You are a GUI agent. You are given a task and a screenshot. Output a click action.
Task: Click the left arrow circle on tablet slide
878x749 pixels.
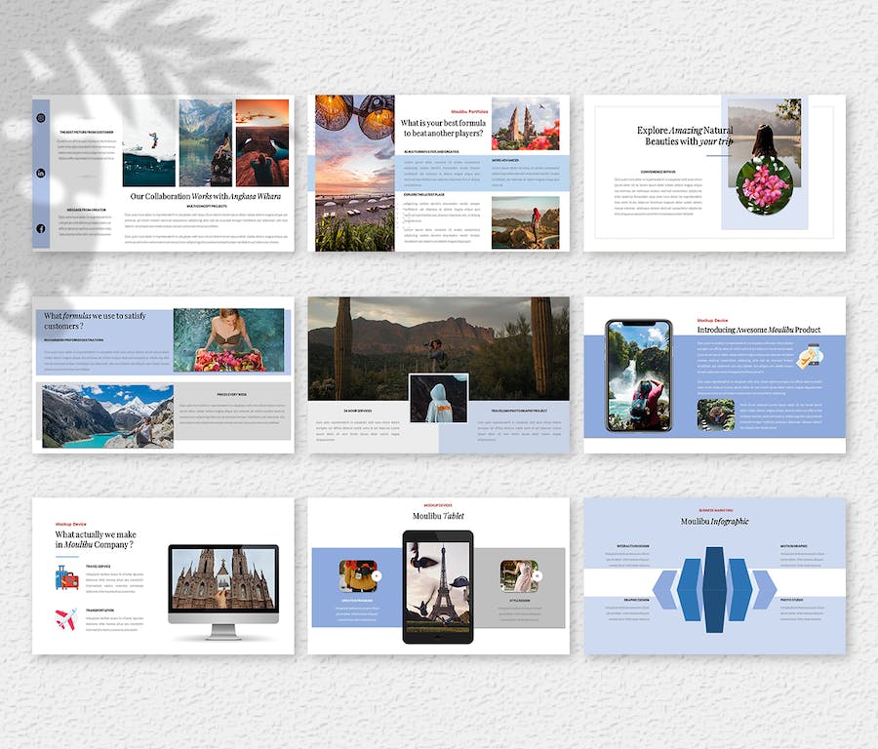377,575
